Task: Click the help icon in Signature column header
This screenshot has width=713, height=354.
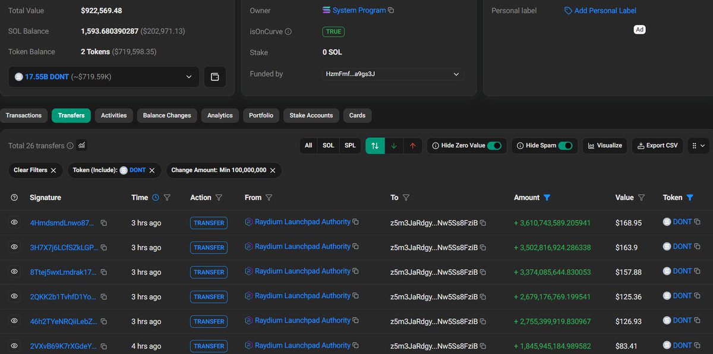Action: pos(15,198)
